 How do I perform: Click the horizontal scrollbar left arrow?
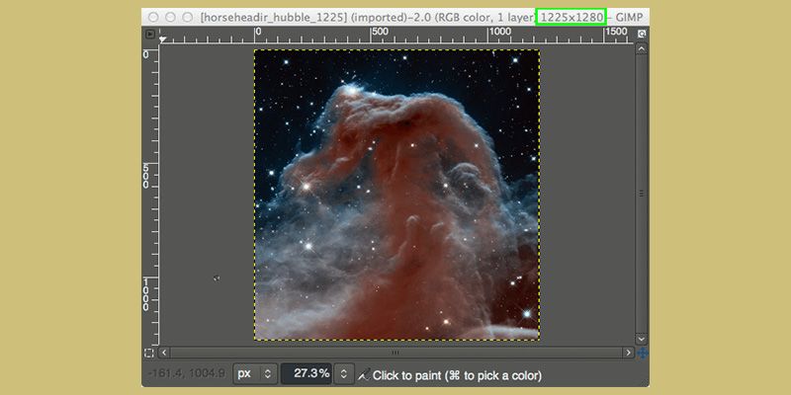point(164,353)
